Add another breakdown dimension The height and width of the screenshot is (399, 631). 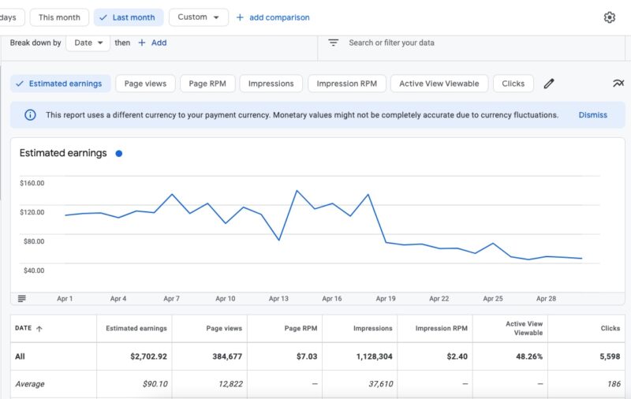pos(152,43)
